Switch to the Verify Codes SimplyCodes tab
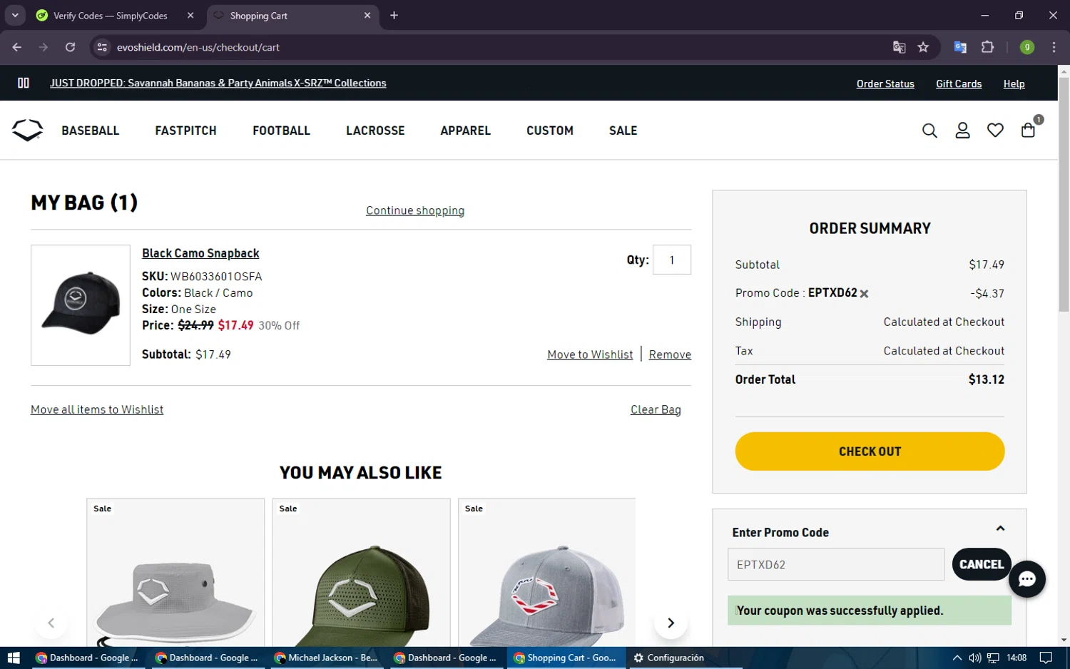This screenshot has height=669, width=1070. [x=111, y=16]
